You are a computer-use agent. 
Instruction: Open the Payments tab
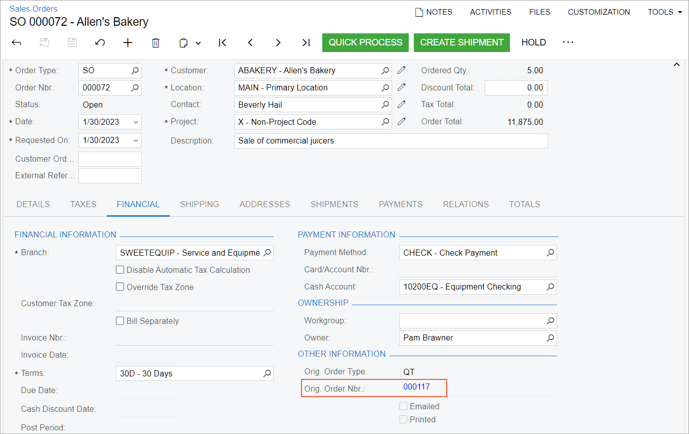(x=400, y=204)
